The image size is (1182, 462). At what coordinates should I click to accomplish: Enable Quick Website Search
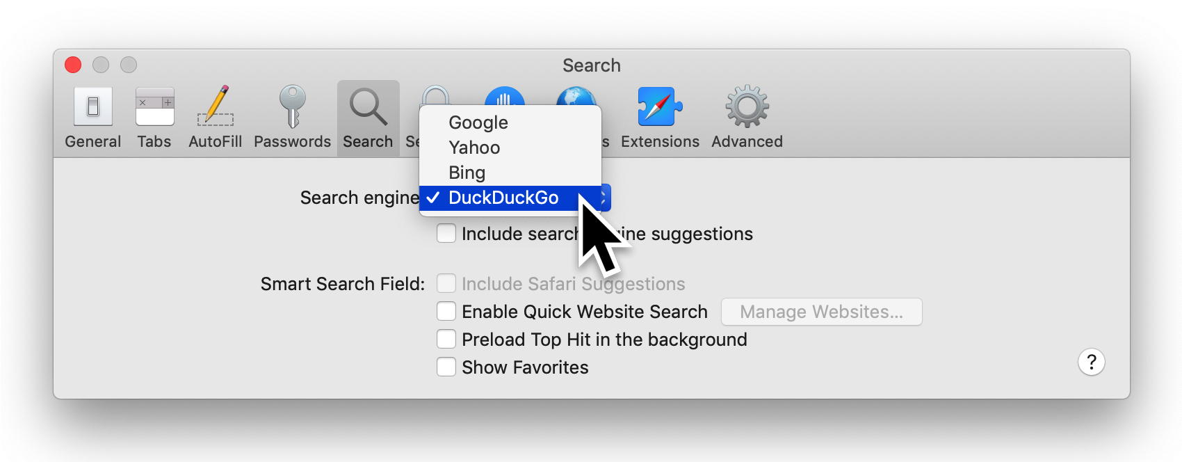click(x=446, y=311)
